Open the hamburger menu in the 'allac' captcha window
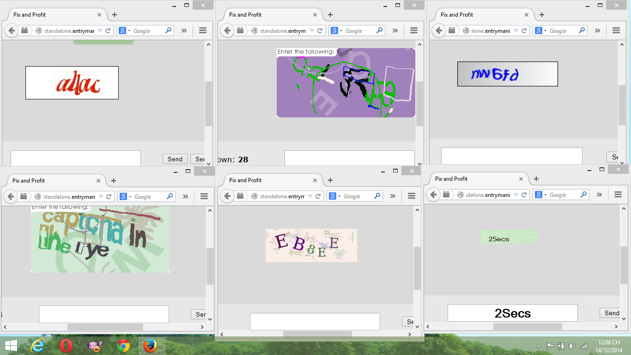Screen dimensions: 631x355 (x=202, y=31)
